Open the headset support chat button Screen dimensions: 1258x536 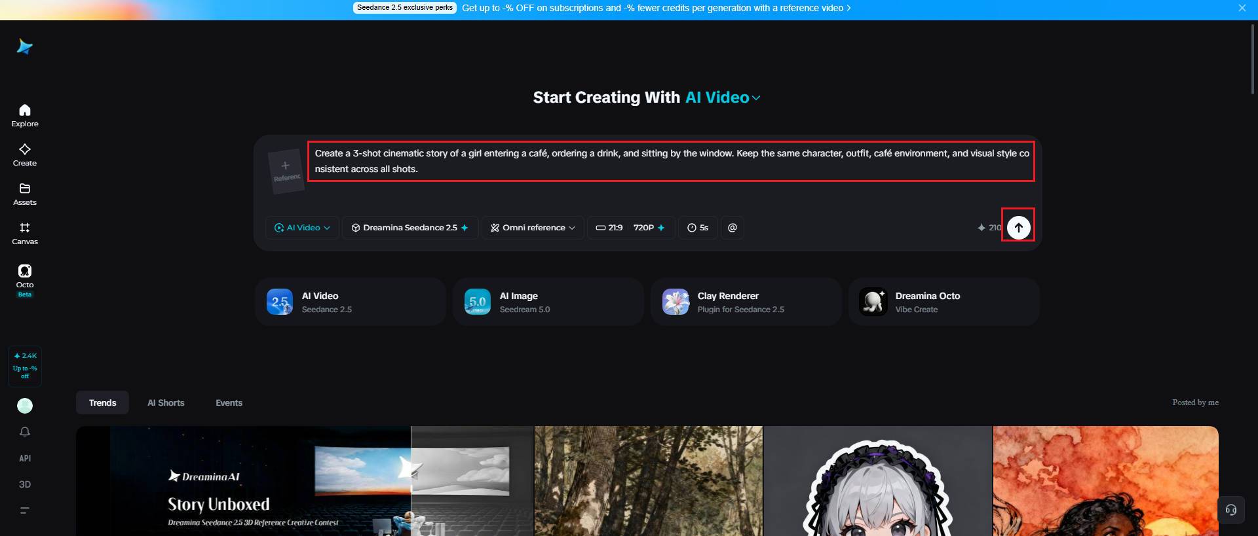tap(1231, 510)
